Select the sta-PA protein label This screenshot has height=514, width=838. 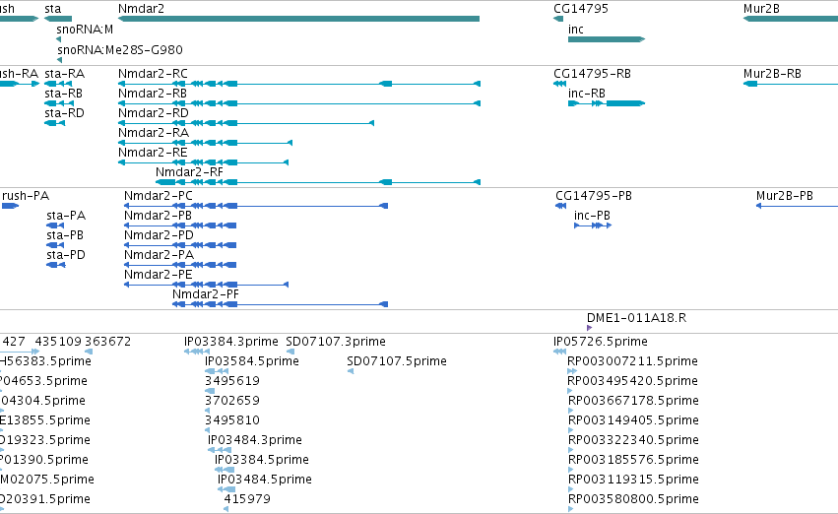66,216
